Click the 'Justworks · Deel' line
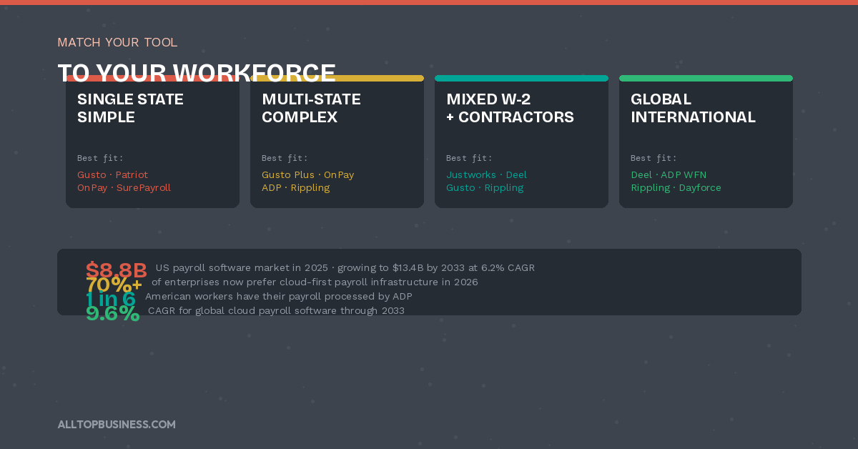This screenshot has width=858, height=449. tap(486, 174)
